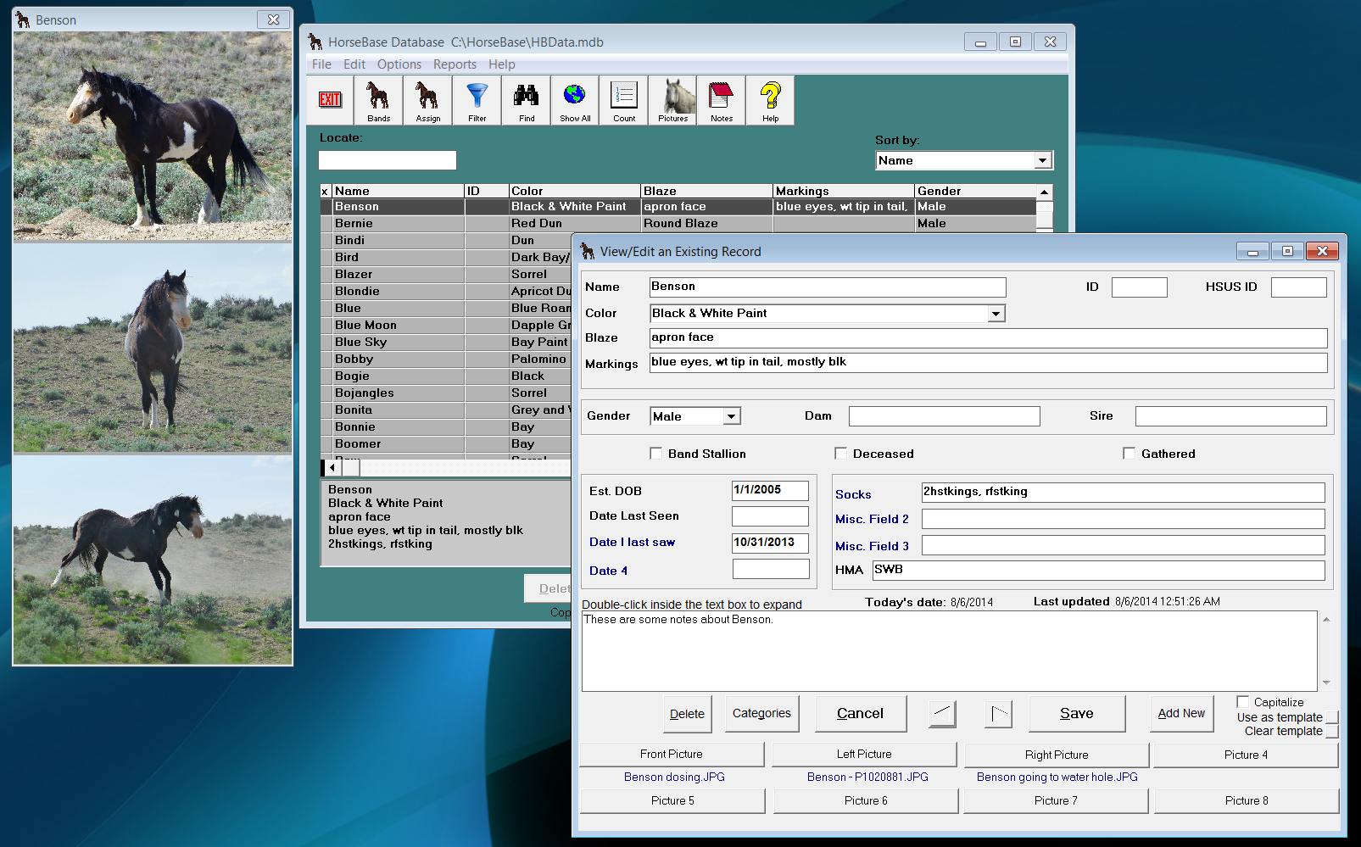
Task: Open the Notes toolbar icon
Action: (722, 100)
